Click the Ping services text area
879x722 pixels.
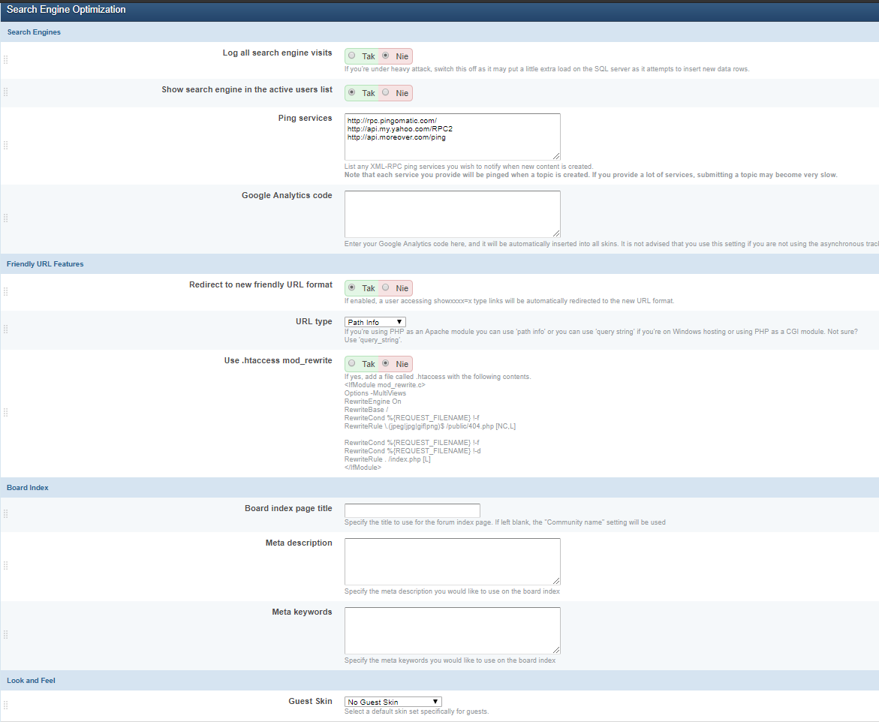click(452, 137)
